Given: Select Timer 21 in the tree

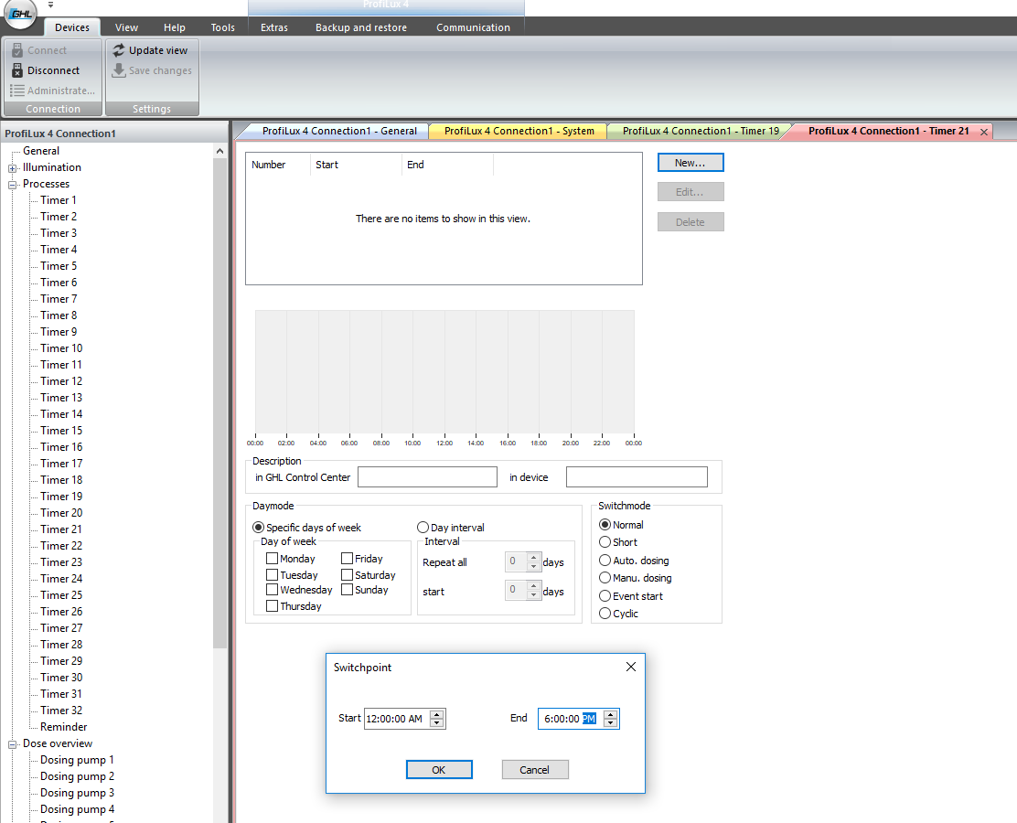Looking at the screenshot, I should click(61, 529).
